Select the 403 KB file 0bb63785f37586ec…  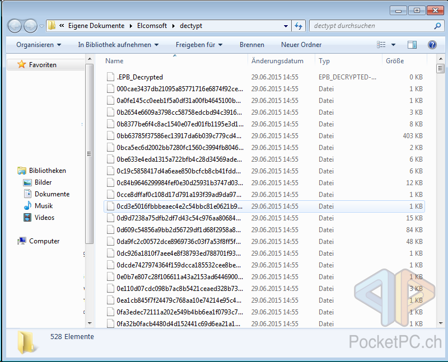coord(264,136)
